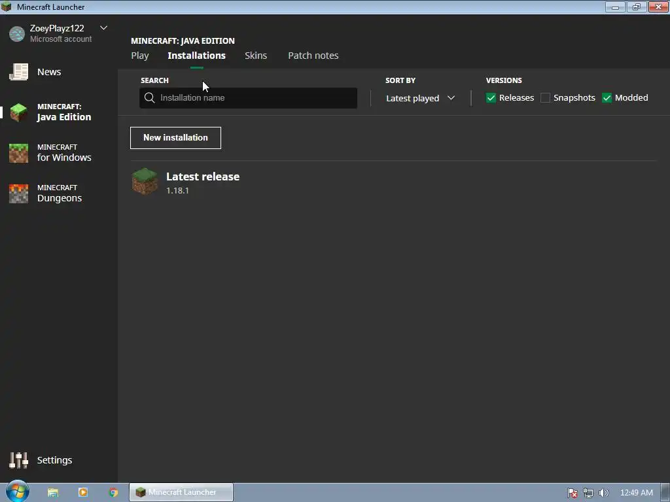670x502 pixels.
Task: Open Minecraft Dungeons lava block icon
Action: [19, 193]
